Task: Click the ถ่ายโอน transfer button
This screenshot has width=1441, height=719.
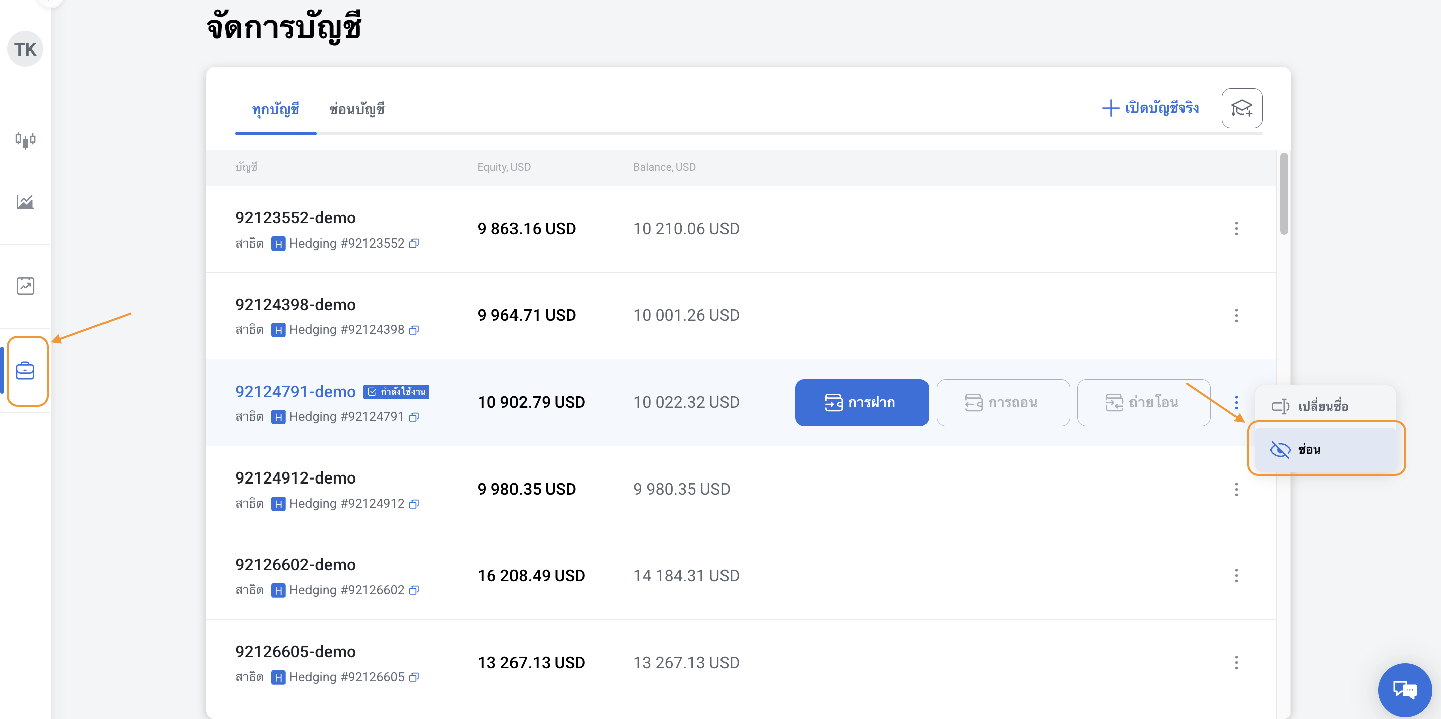Action: 1143,403
